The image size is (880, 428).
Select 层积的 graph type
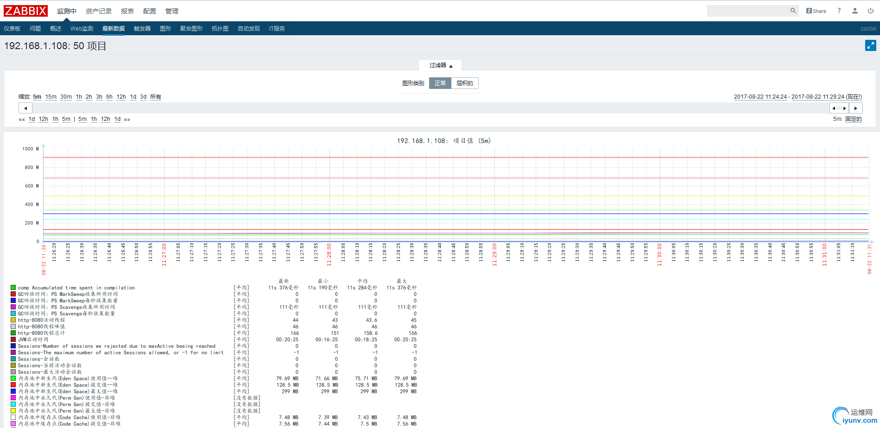tap(464, 83)
